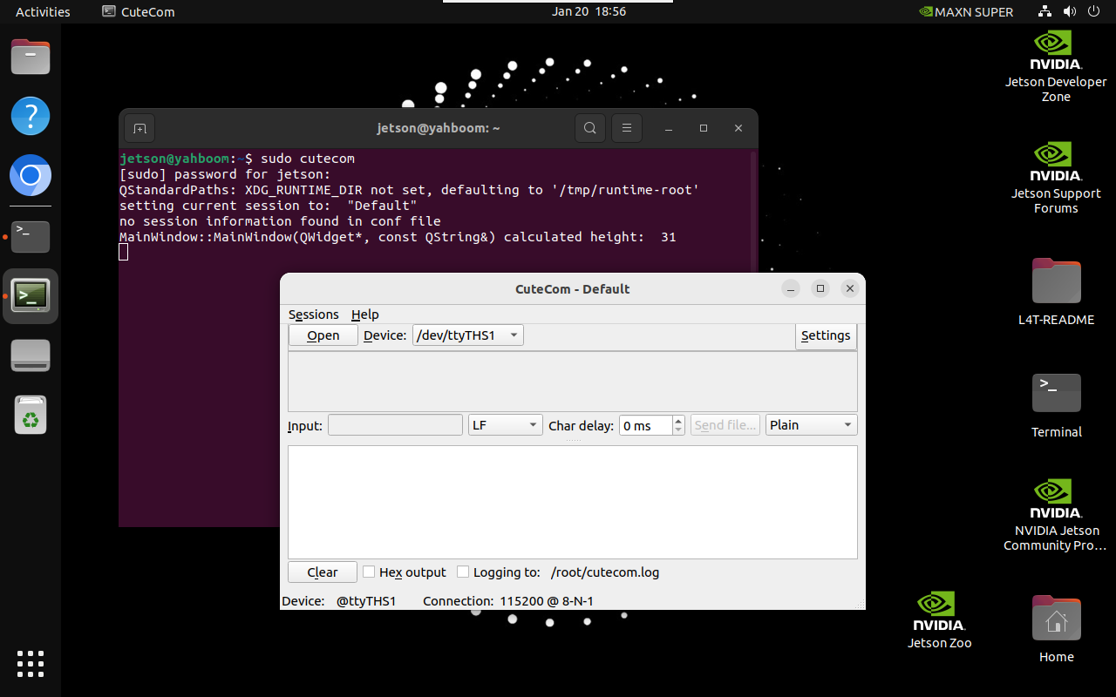Enable the Hex output checkbox

click(369, 572)
